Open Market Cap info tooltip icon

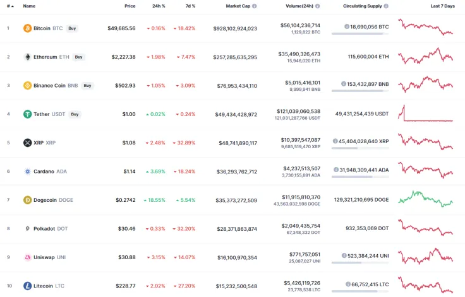(254, 6)
